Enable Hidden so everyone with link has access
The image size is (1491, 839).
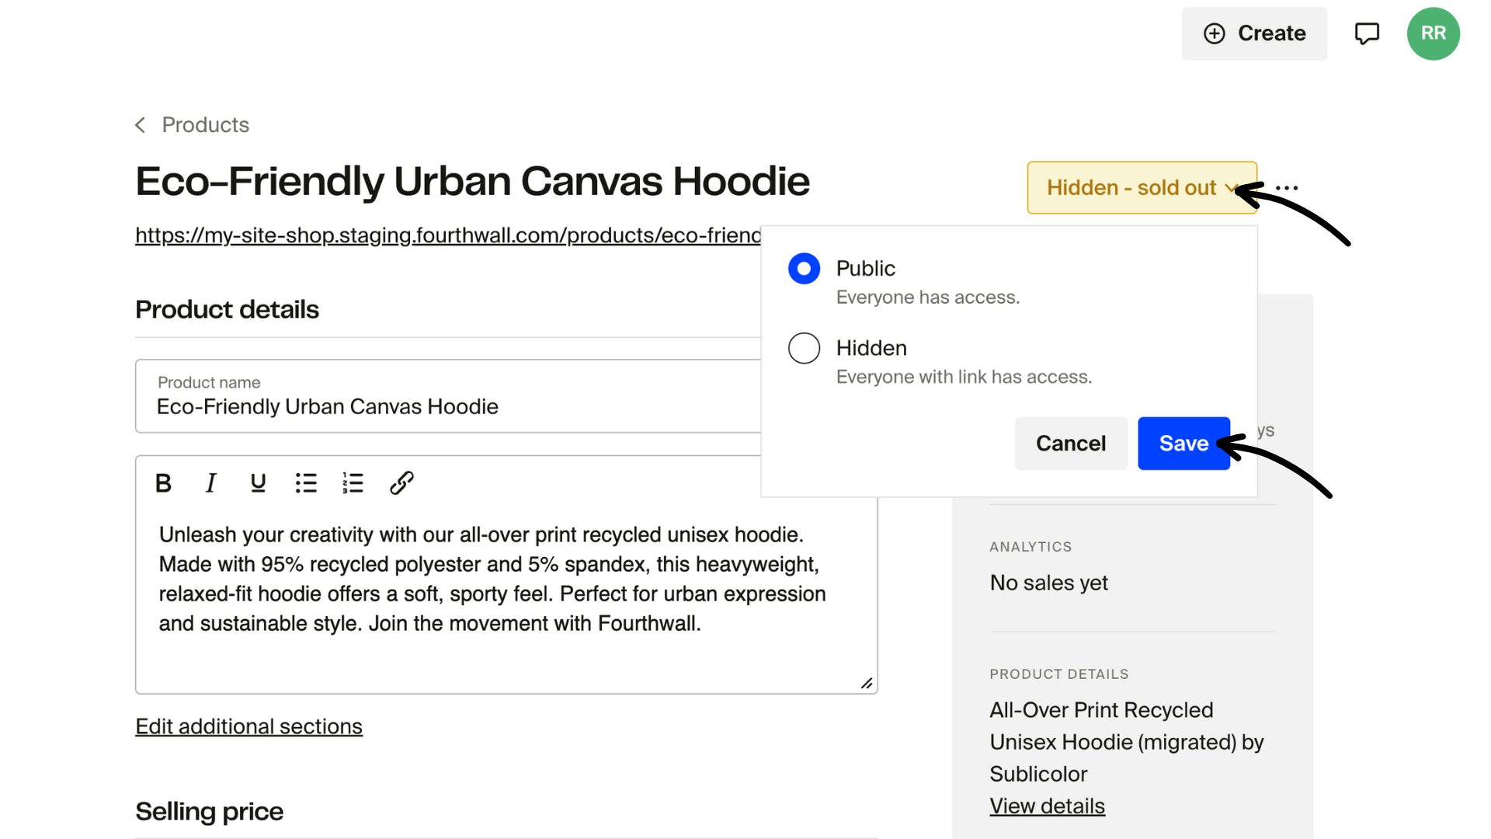(x=804, y=347)
